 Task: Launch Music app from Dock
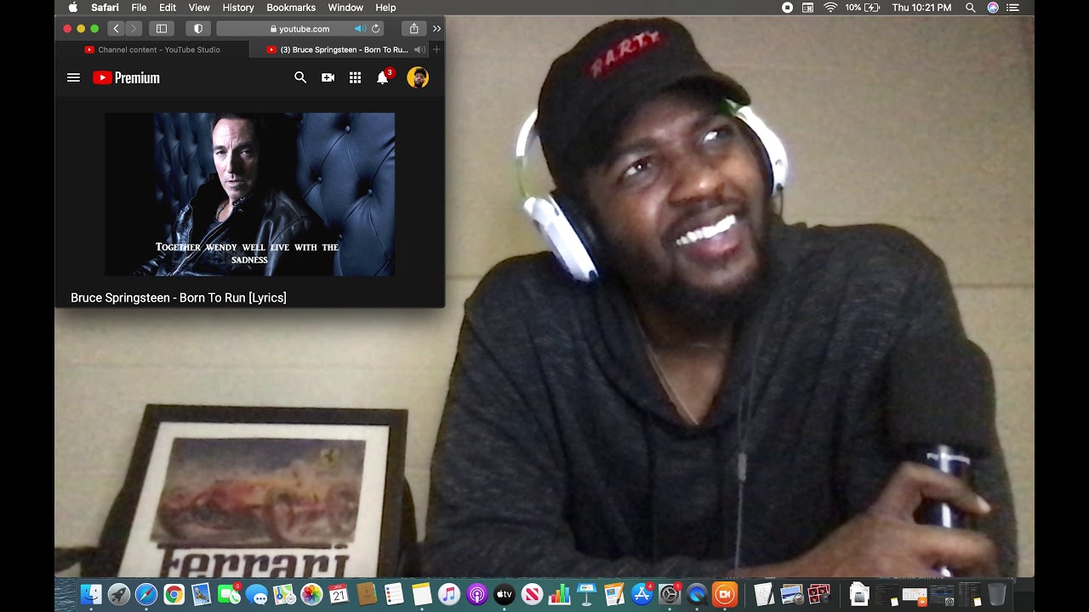click(449, 595)
